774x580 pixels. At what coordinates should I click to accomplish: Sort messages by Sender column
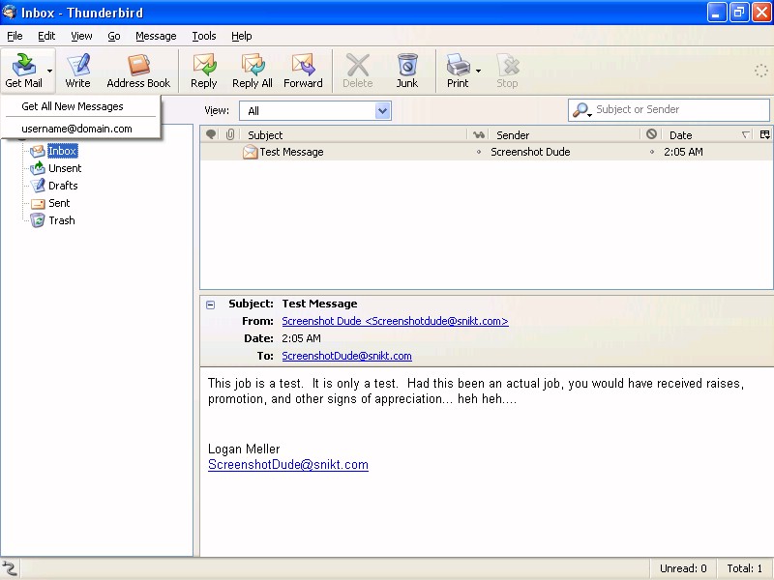pyautogui.click(x=564, y=134)
